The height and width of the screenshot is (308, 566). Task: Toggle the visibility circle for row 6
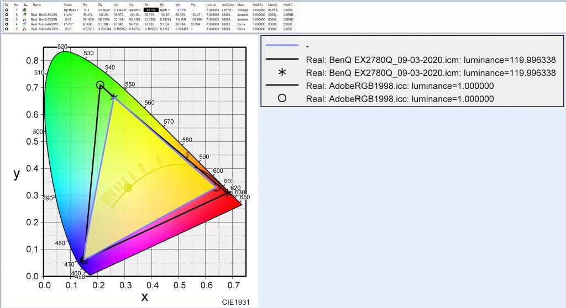7,15
